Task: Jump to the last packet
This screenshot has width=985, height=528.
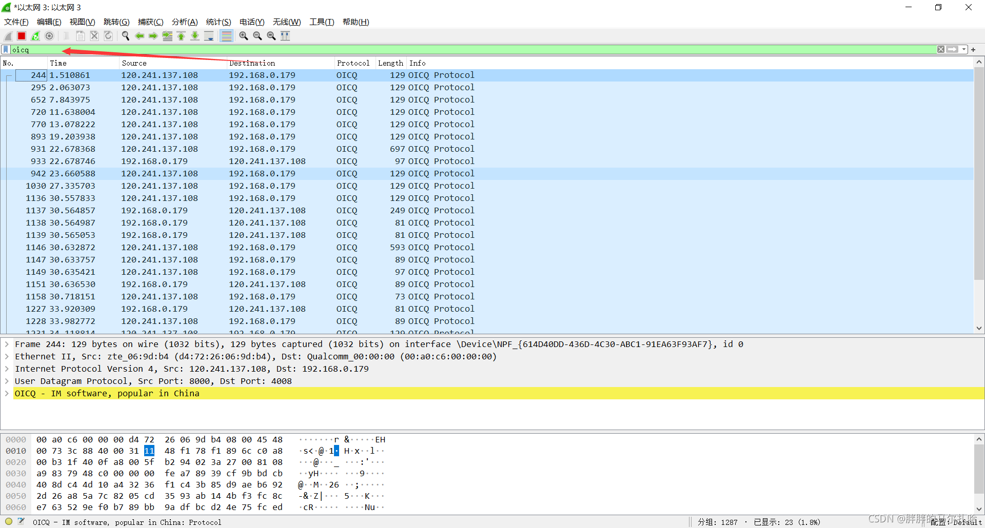Action: tap(195, 36)
